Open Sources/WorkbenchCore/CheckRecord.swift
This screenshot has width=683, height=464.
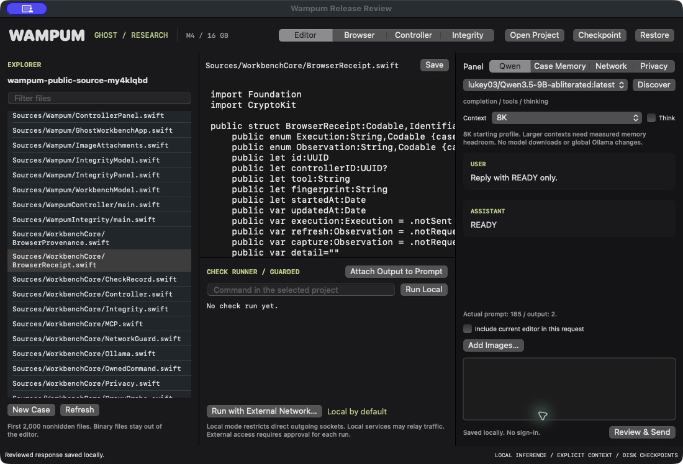point(99,279)
